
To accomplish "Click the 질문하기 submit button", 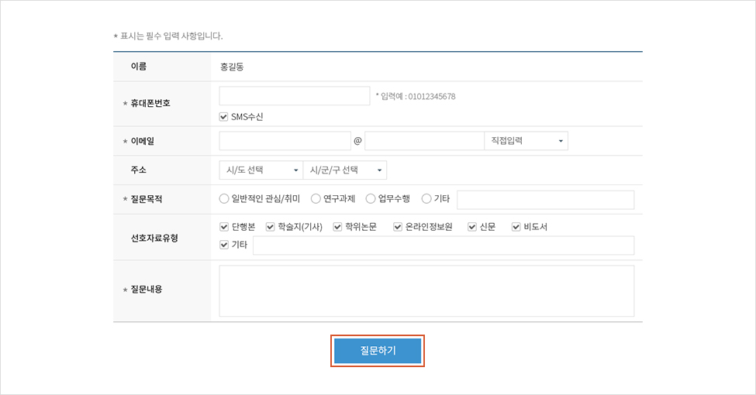I will coord(378,351).
